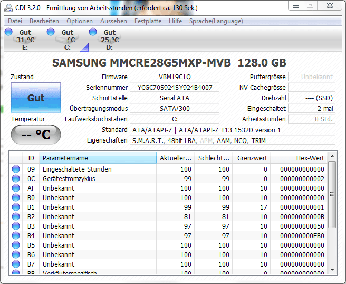This screenshot has height=284, width=346.
Task: Click hex value 00000000000B in row B2
Action: tap(302, 217)
